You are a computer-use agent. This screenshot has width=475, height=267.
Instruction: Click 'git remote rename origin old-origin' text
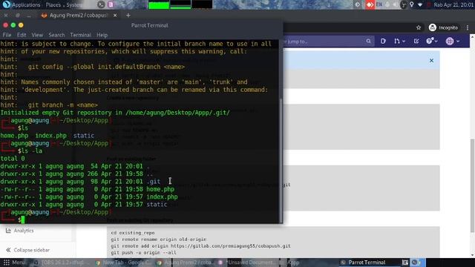[158, 240]
